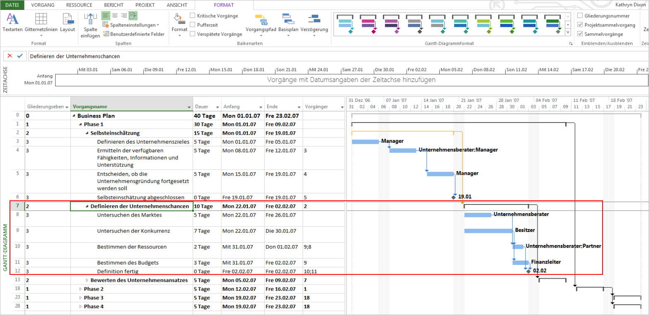The image size is (649, 315).
Task: Click the Format paint bucket icon
Action: (179, 19)
